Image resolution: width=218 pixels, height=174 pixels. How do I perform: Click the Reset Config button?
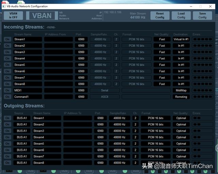click(160, 15)
